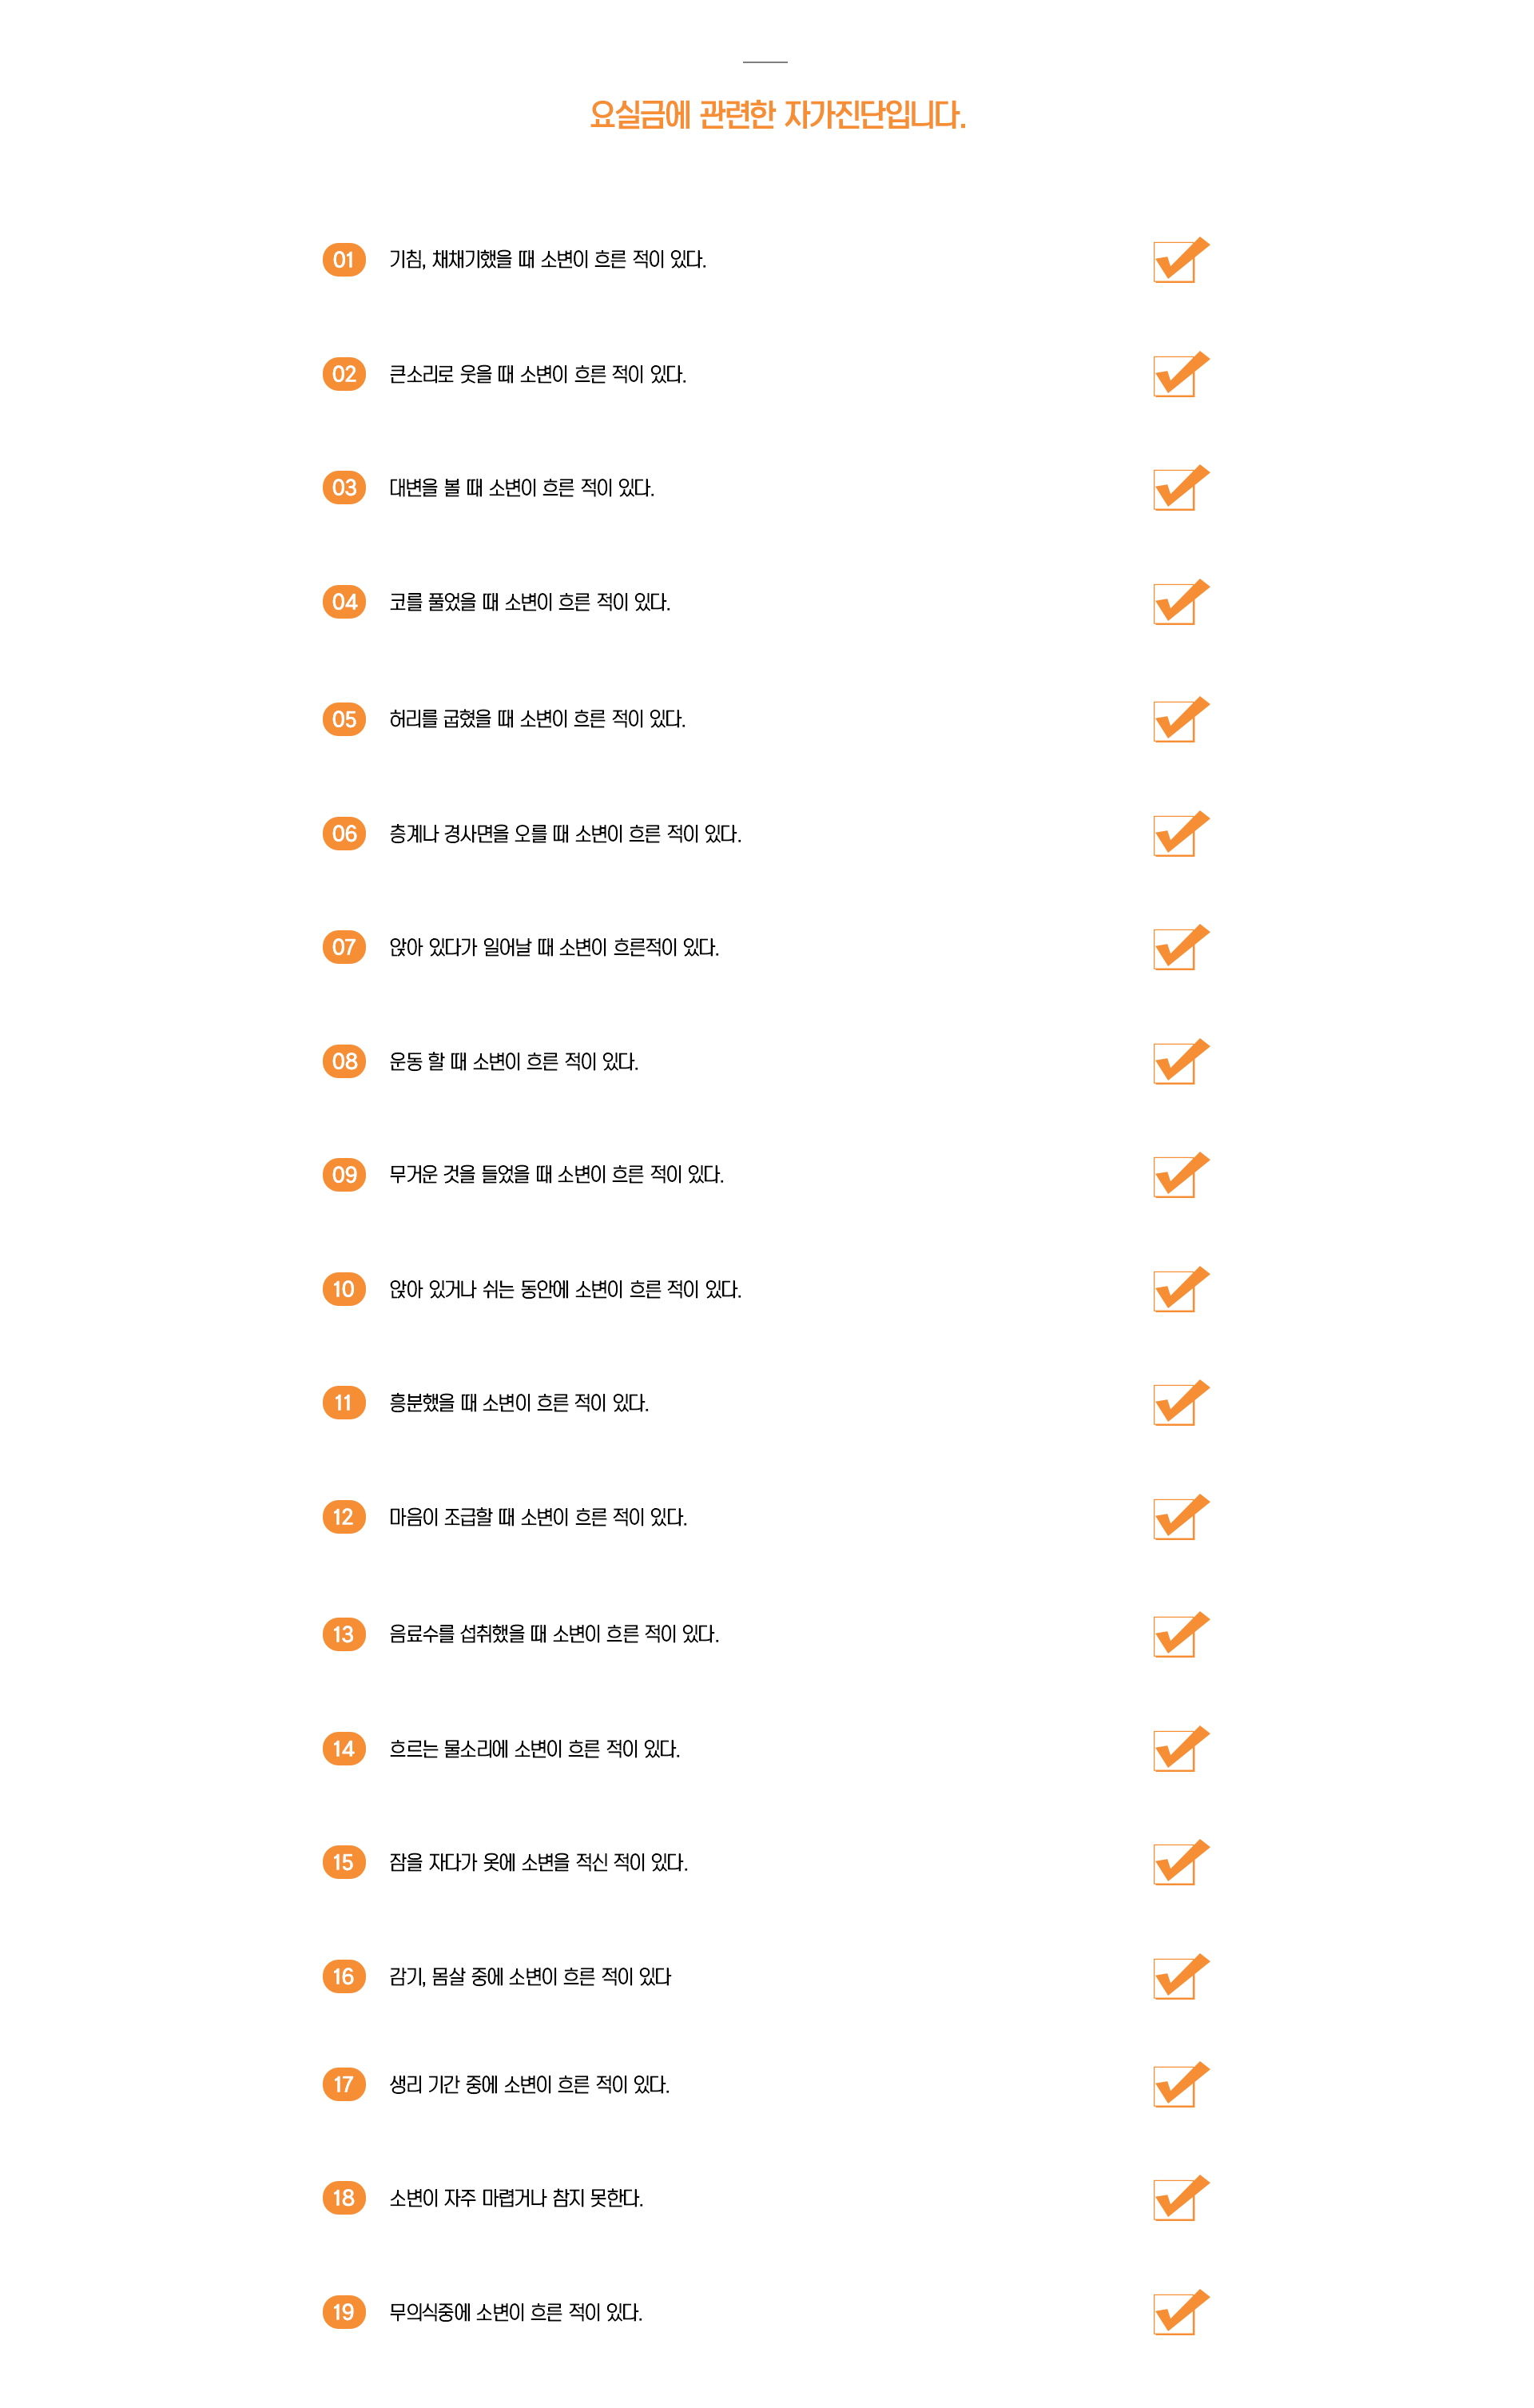
Task: Uncheck item 06 stairs or slope checkbox
Action: coord(1175,836)
